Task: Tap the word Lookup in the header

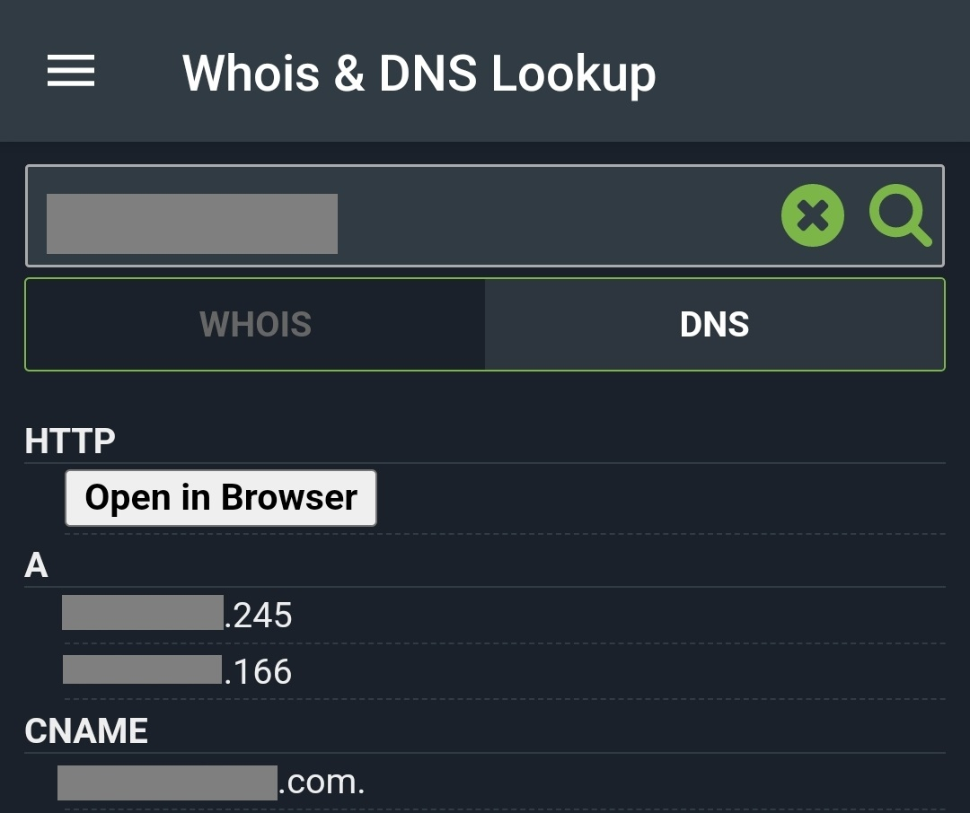Action: pos(573,74)
